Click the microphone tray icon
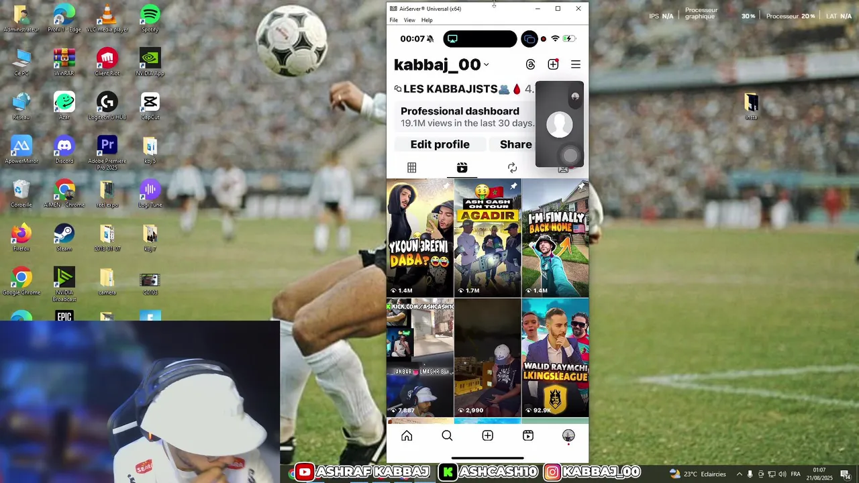The height and width of the screenshot is (483, 859). pos(750,474)
